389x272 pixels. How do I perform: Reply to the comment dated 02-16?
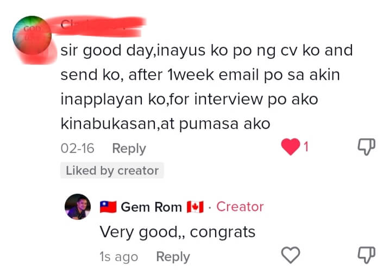129,149
